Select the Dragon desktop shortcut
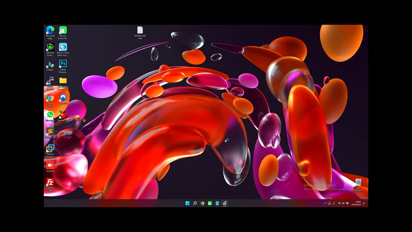Screen dimensions: 412x232 pyautogui.click(x=50, y=65)
